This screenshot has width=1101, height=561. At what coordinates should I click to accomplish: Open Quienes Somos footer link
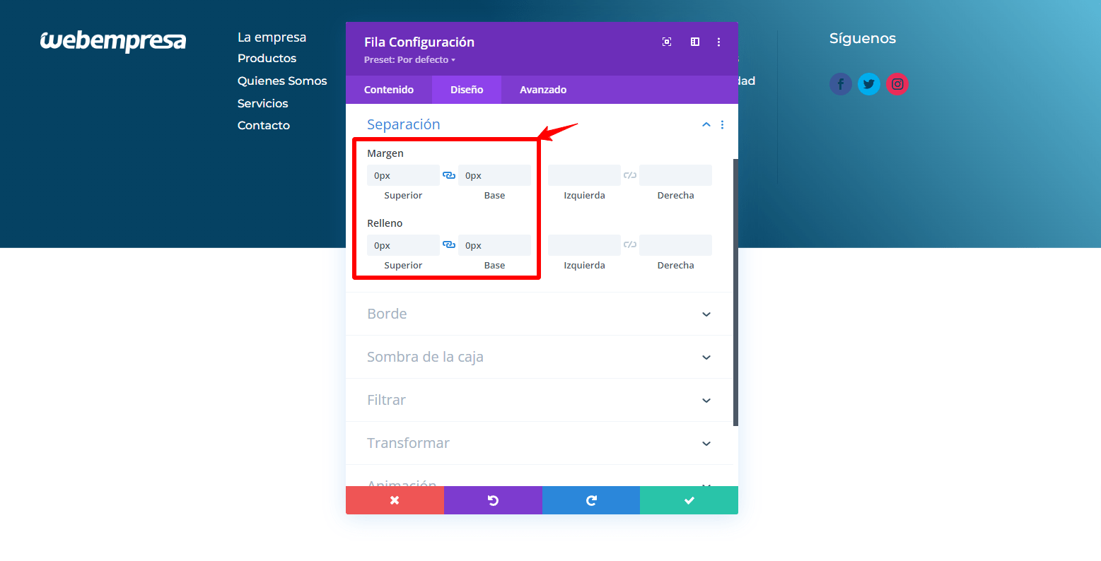pyautogui.click(x=282, y=81)
